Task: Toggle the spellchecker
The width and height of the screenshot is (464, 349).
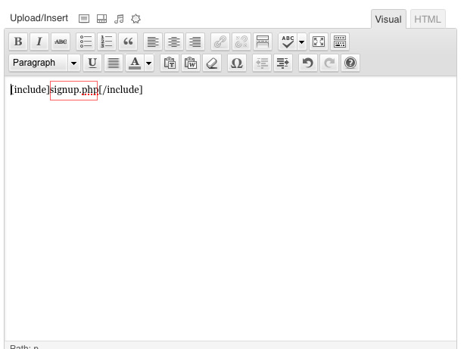Action: (288, 42)
